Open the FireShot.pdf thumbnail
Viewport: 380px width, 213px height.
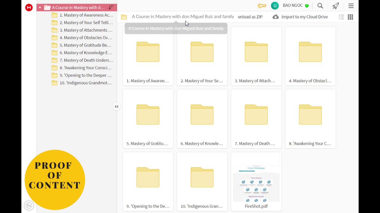point(256,181)
